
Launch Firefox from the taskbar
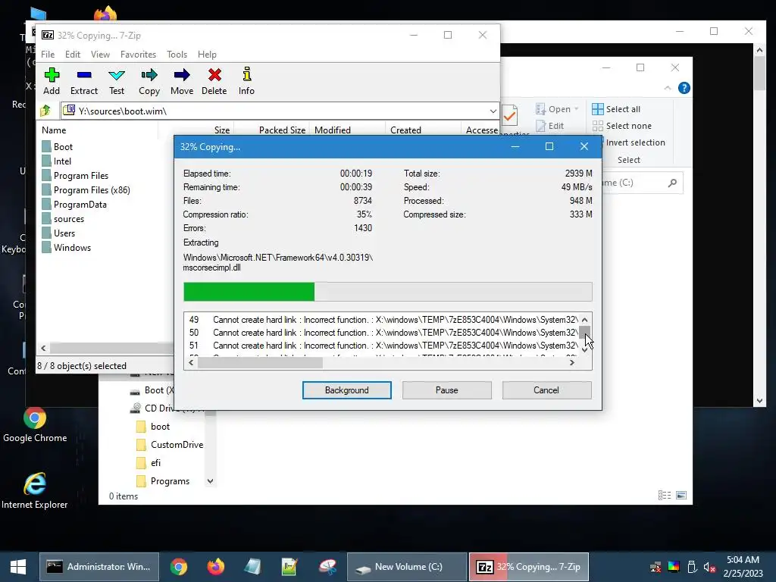tap(216, 567)
